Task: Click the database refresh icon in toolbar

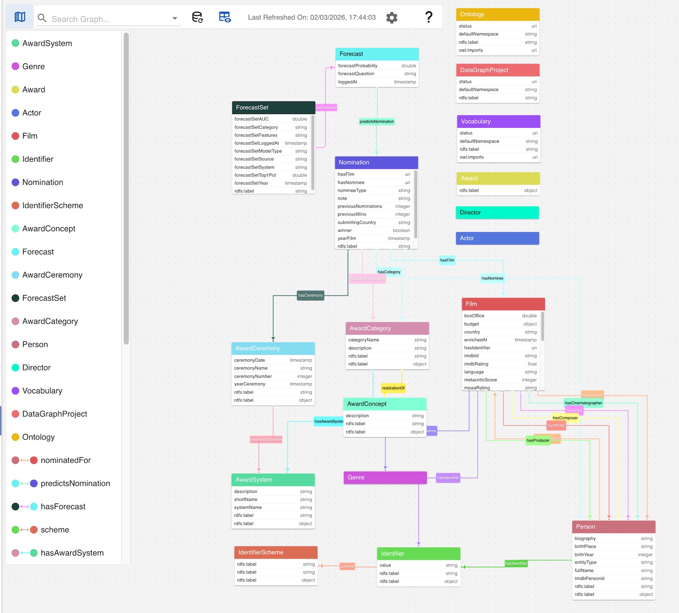Action: [x=197, y=17]
